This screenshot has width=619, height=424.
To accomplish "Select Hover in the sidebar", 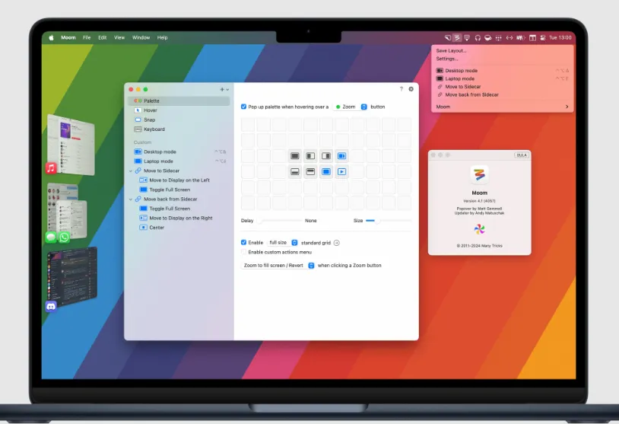I will [179, 110].
